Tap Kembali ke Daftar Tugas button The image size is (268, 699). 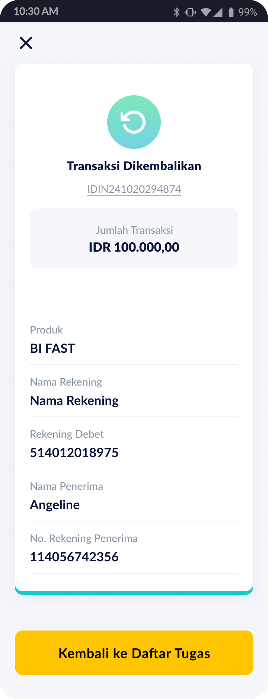point(134,653)
